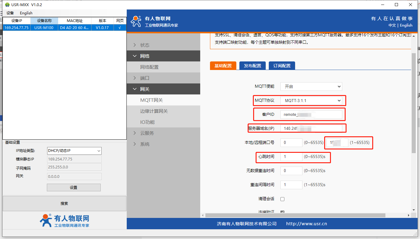Screen dimensions: 420x239
Task: Click http://www.usr.cn in footer
Action: coord(306,224)
